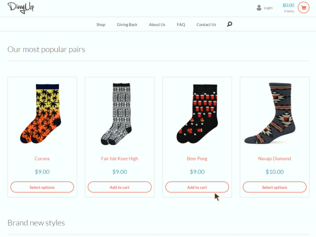The width and height of the screenshot is (316, 237).
Task: Select options for Navajo Diamond socks
Action: [274, 187]
